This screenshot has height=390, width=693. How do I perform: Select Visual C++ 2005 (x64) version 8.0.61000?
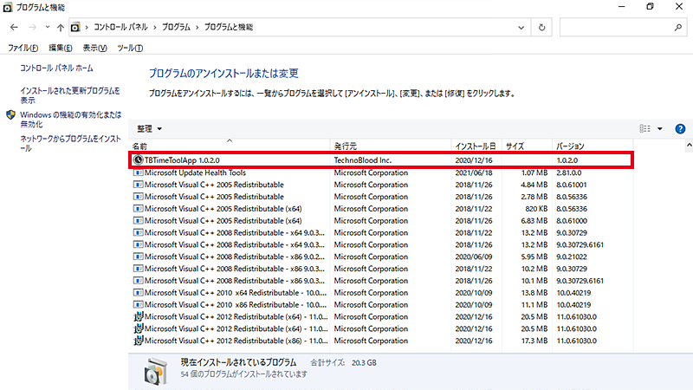[x=381, y=220]
